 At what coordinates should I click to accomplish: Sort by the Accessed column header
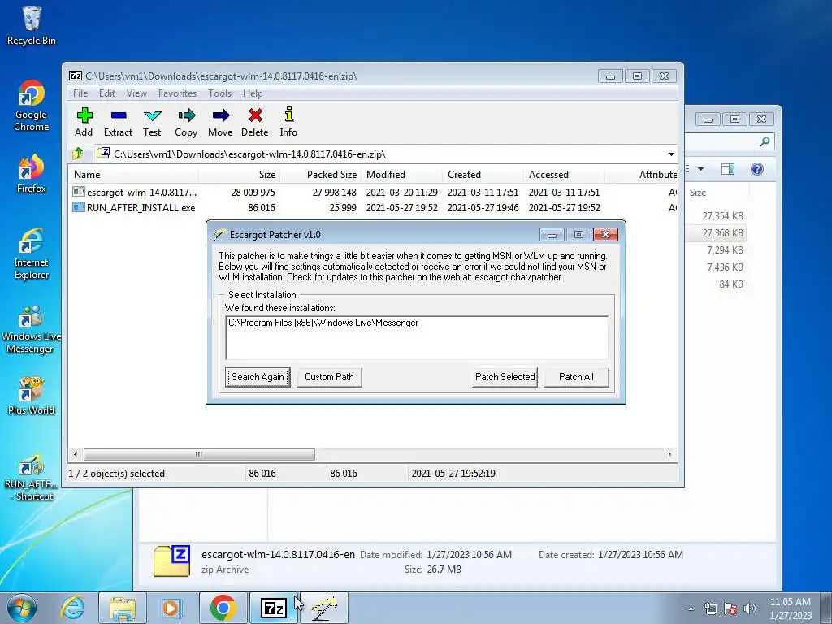(564, 175)
